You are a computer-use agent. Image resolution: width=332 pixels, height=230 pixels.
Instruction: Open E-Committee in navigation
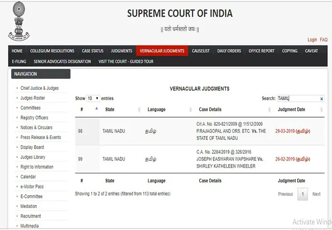click(31, 196)
